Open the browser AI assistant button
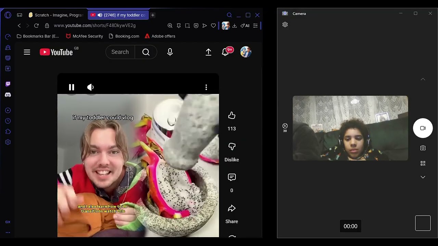 tap(245, 26)
